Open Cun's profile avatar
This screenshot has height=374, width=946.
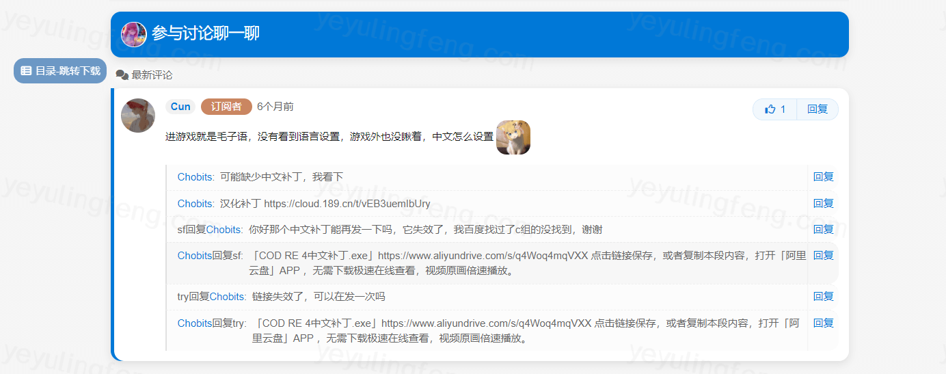coord(138,116)
